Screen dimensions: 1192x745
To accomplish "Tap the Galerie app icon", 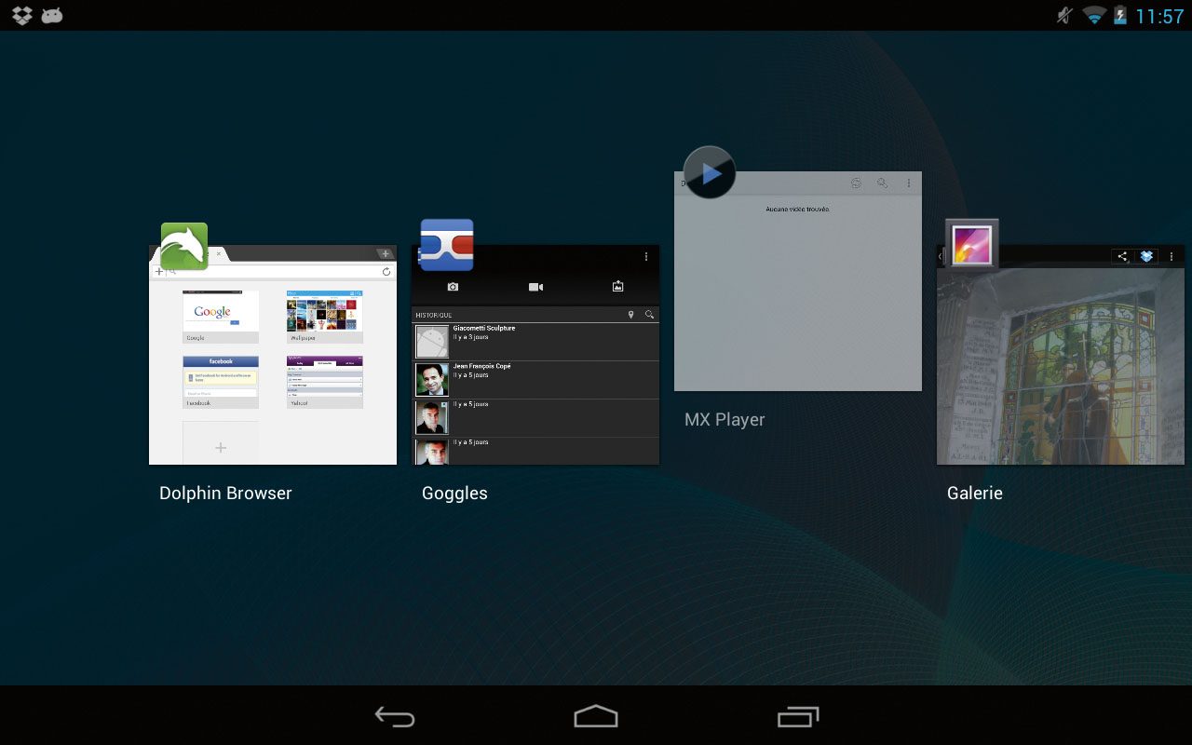I will tap(971, 246).
